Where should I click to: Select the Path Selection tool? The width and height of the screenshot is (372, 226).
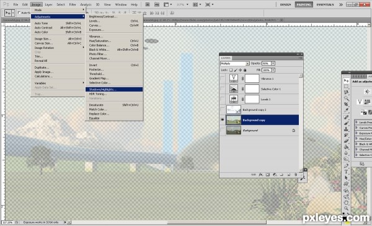tap(346, 178)
